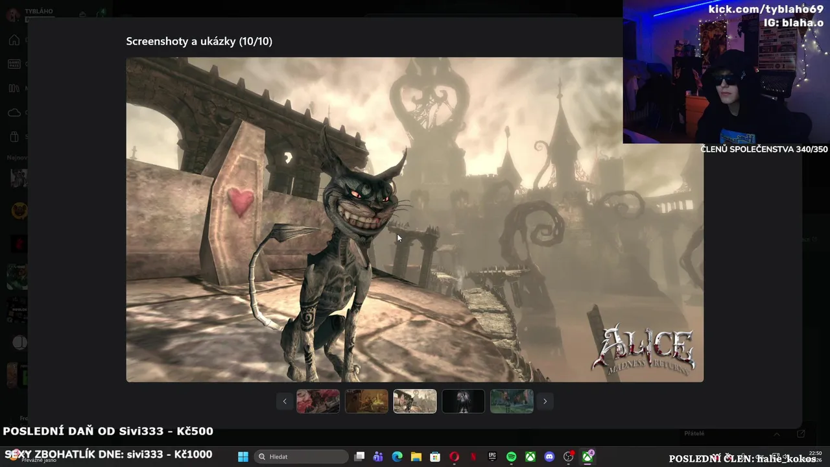
Task: Open Netflix from the taskbar
Action: pos(473,457)
